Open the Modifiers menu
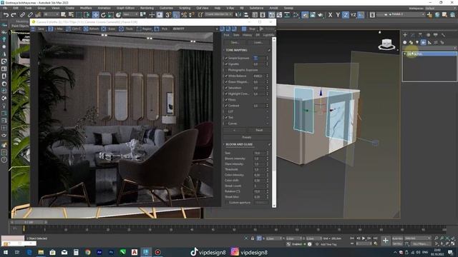 pos(86,8)
